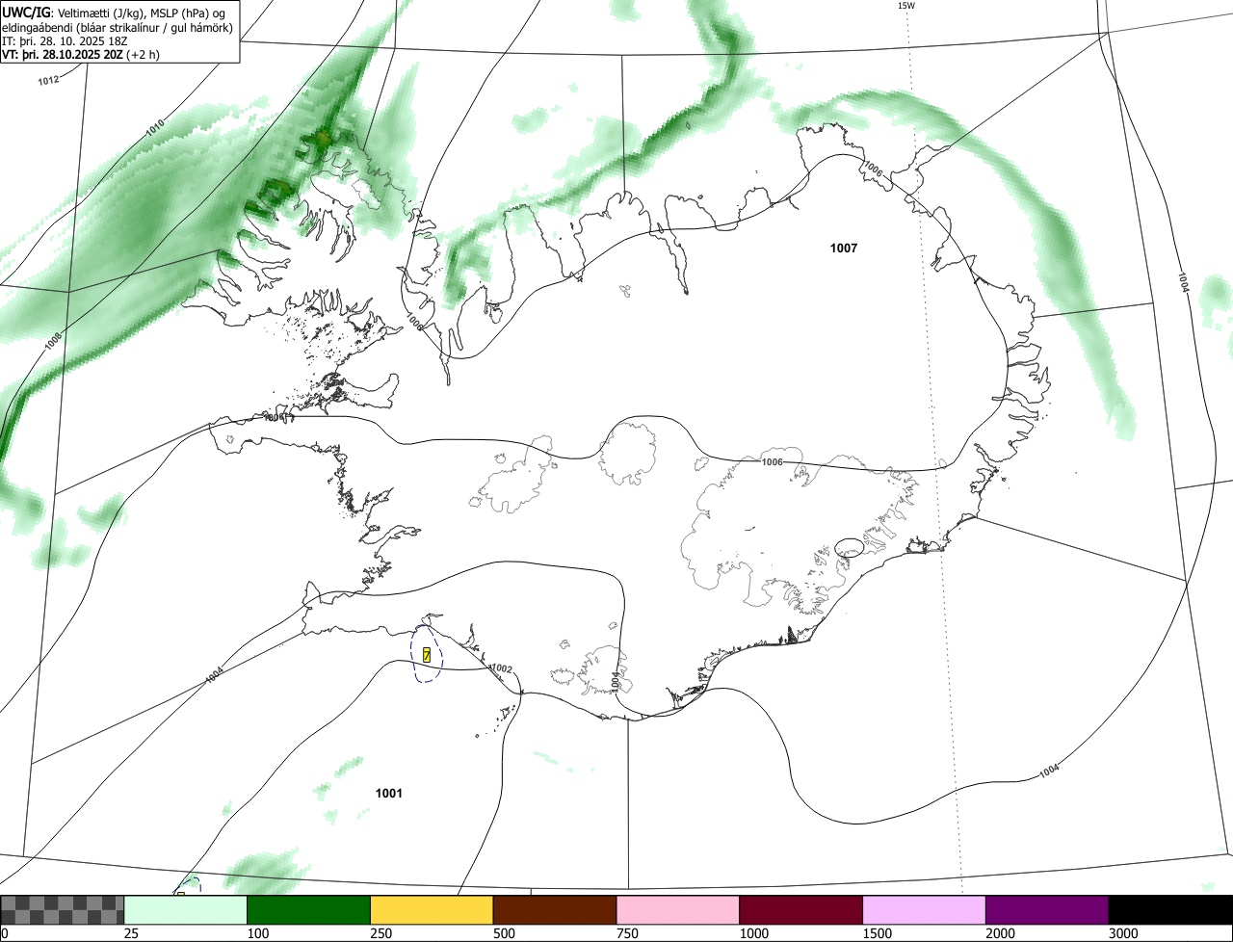Click the black legend swatch above 3000
Image resolution: width=1233 pixels, height=942 pixels.
[1170, 909]
